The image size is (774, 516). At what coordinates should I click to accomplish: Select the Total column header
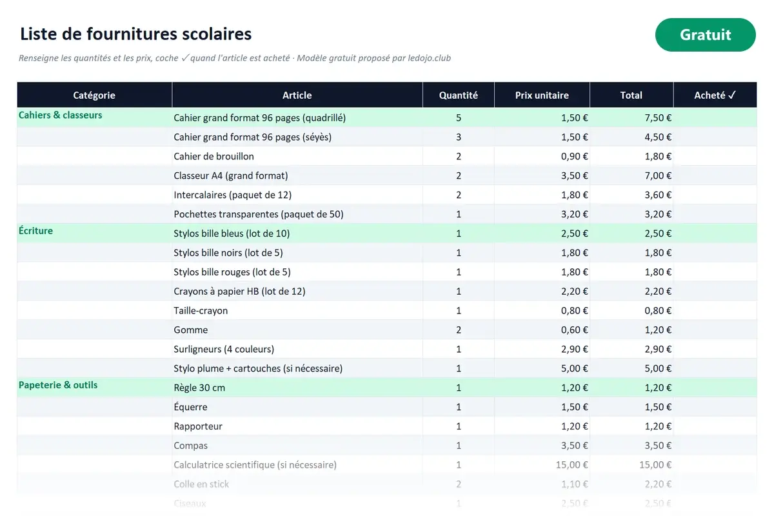(631, 95)
